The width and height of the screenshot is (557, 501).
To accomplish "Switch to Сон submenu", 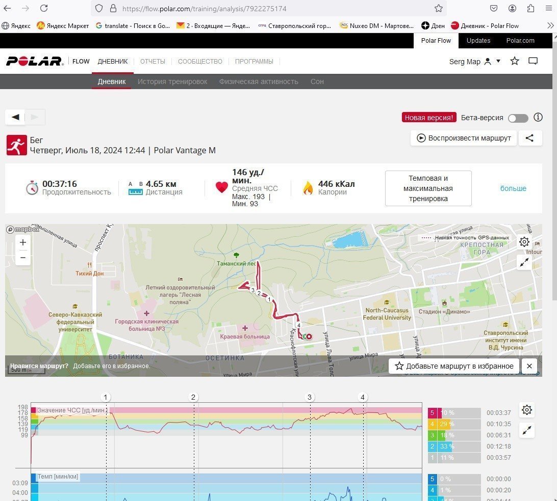I will point(317,81).
